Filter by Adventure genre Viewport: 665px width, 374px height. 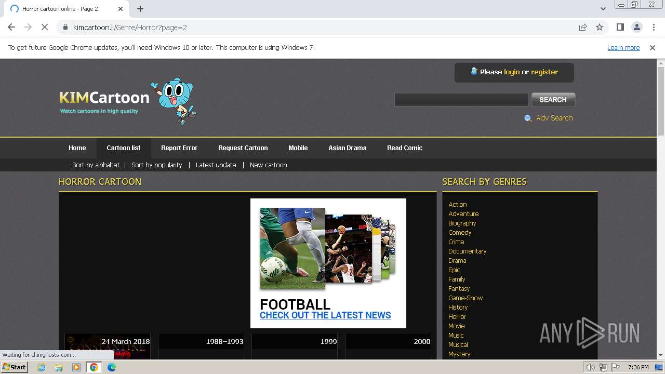tap(464, 214)
